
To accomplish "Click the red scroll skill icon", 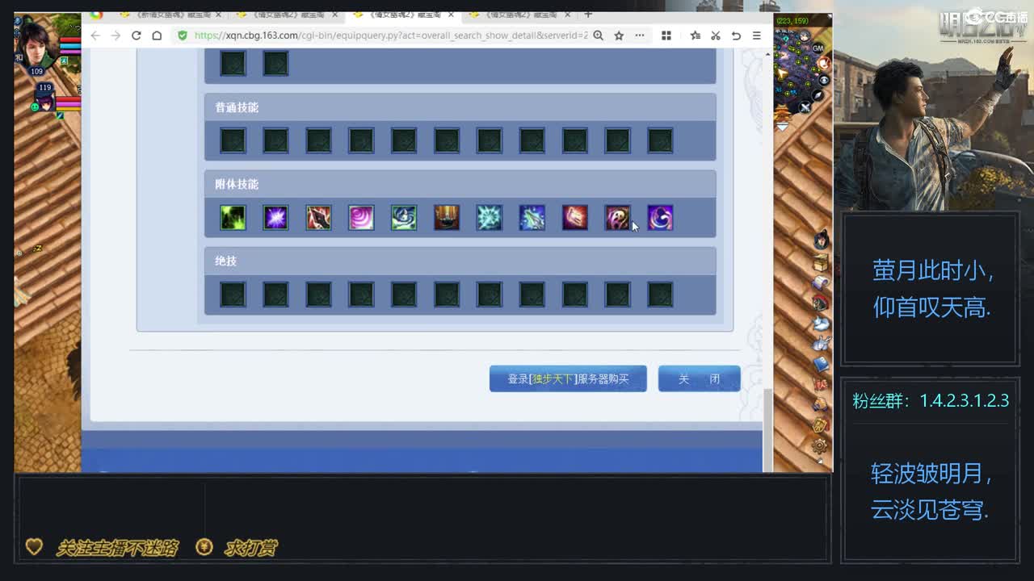I will click(x=575, y=218).
